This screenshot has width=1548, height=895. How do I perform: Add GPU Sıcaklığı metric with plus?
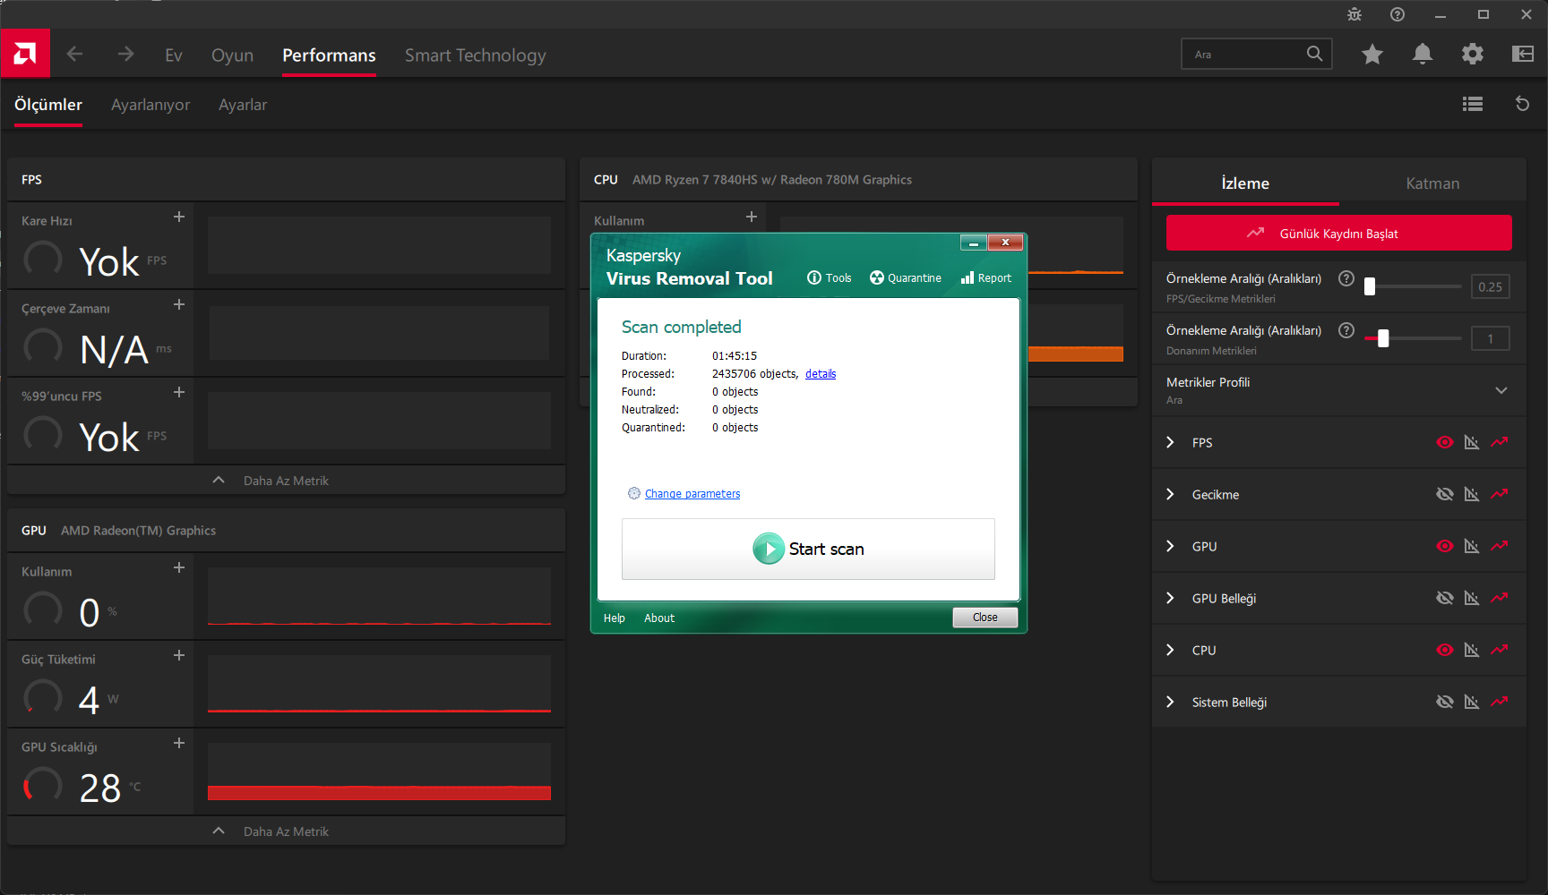click(179, 743)
